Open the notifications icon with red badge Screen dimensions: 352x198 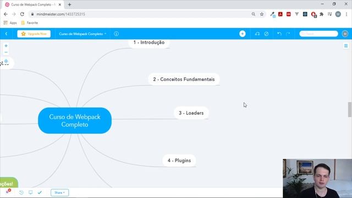(x=8, y=191)
